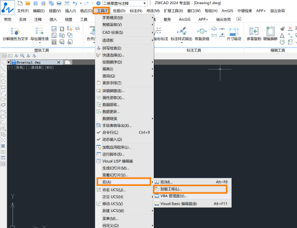Open the 窗口(W) menu

pos(194,11)
